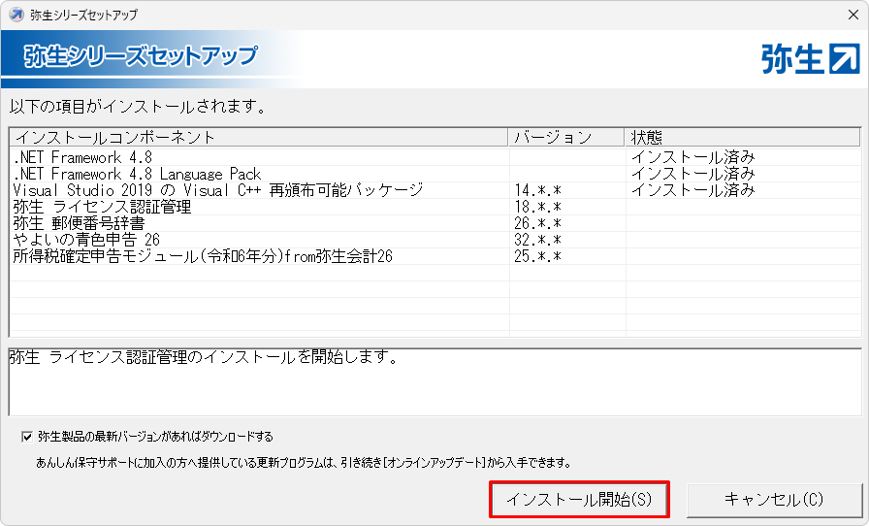
Task: Click version 32.*.* of やよいの青色申告
Action: (538, 240)
